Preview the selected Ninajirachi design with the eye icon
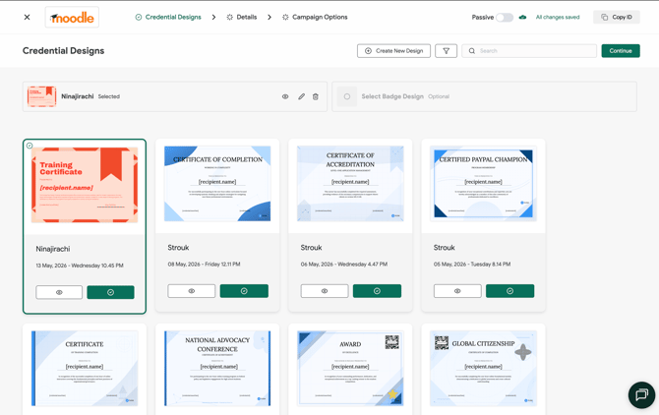The height and width of the screenshot is (415, 659). pyautogui.click(x=285, y=96)
